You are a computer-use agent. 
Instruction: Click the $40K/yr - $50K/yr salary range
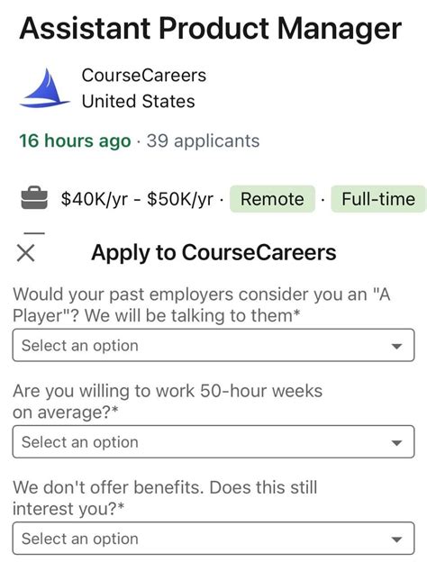pos(137,199)
